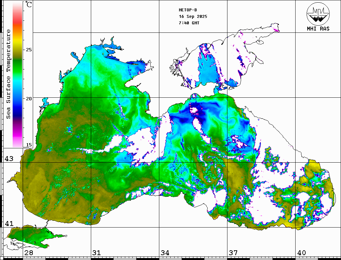Click the °C unit symbol above scale
Viewport: 341px width, 260px height.
(29, 5)
